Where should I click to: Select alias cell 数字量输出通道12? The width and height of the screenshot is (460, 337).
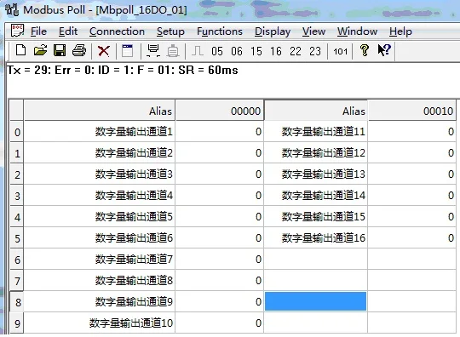click(316, 152)
